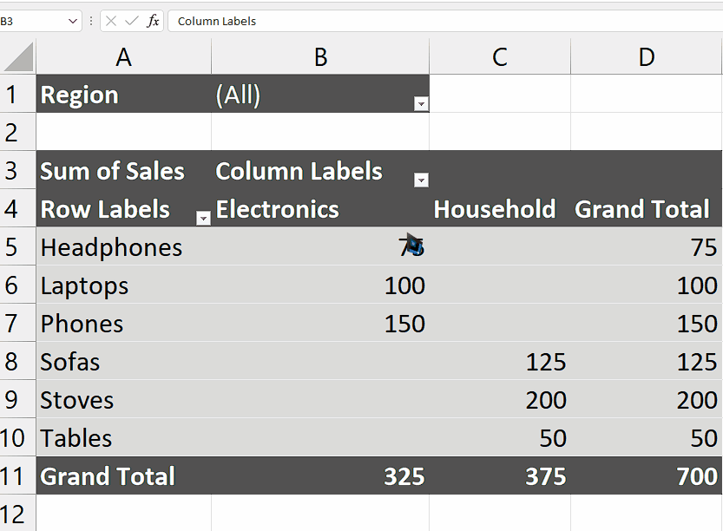The image size is (723, 531).
Task: Select the Grand Total value 700 cell
Action: (646, 476)
